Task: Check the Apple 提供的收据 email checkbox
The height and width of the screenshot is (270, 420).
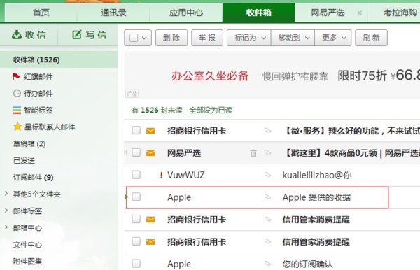Action: 136,197
